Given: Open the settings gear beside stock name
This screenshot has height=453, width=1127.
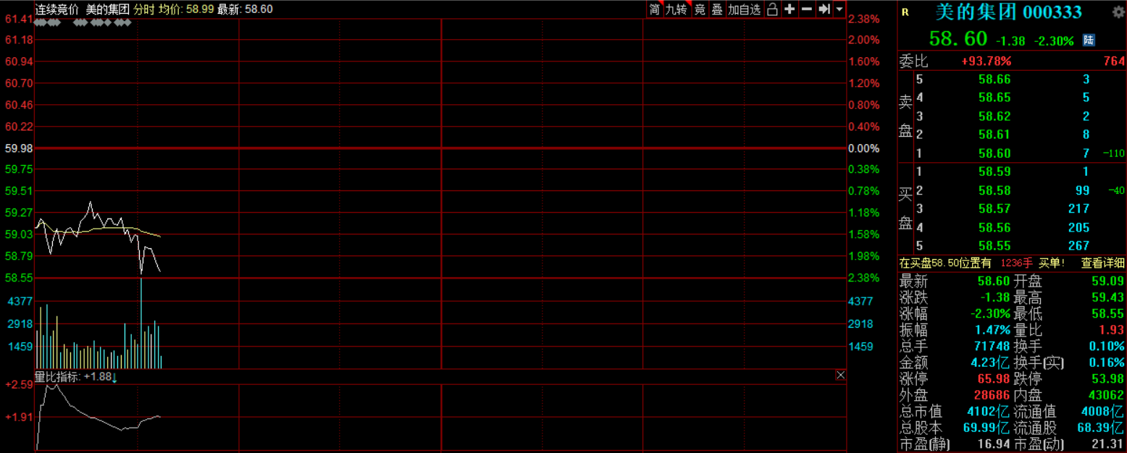Looking at the screenshot, I should click(1118, 12).
